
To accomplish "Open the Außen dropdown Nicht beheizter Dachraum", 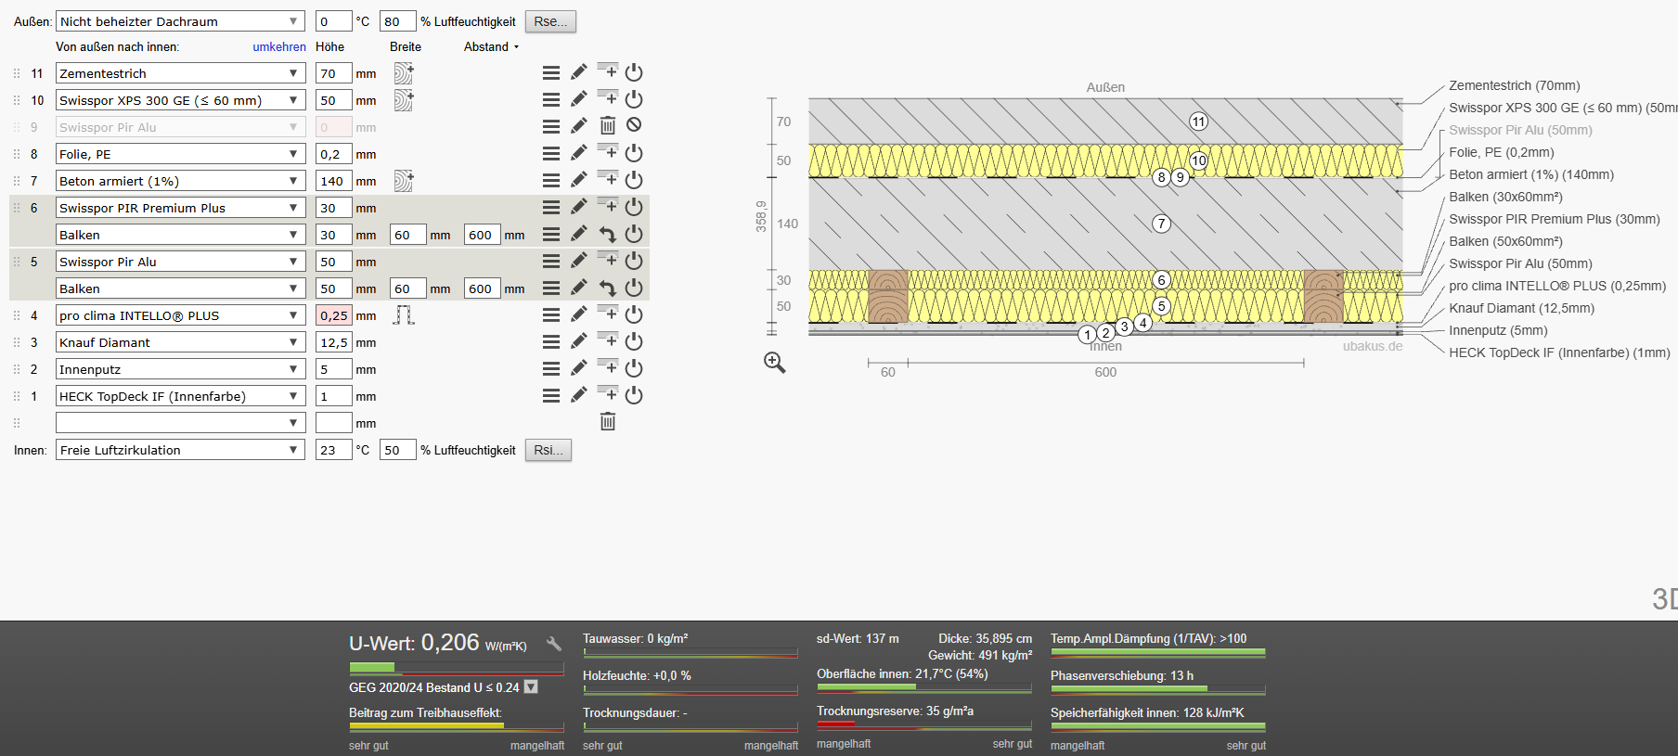I will [180, 21].
